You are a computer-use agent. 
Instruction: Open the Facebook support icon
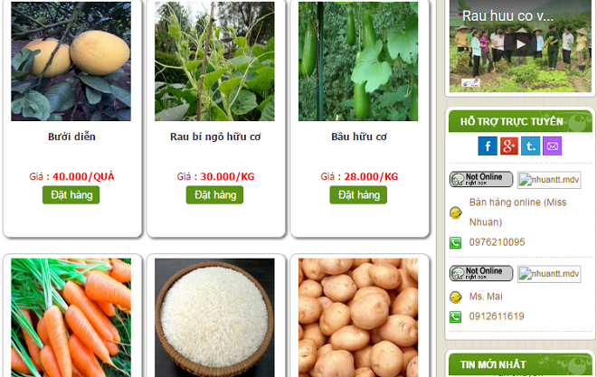[488, 146]
